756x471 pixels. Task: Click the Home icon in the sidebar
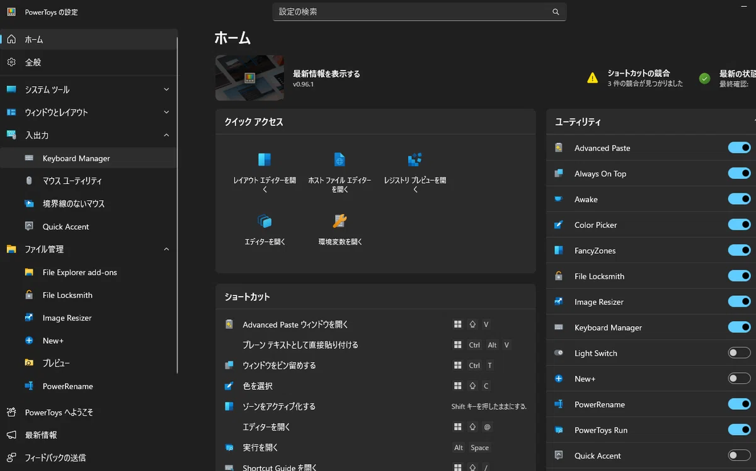pyautogui.click(x=11, y=39)
